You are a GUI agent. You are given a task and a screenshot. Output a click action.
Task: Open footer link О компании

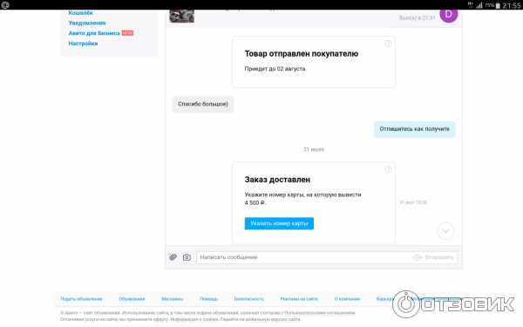point(347,299)
